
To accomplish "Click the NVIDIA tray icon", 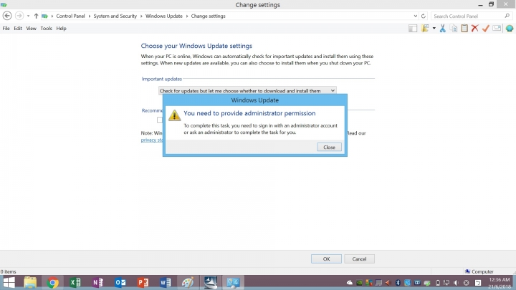I will pos(359,283).
